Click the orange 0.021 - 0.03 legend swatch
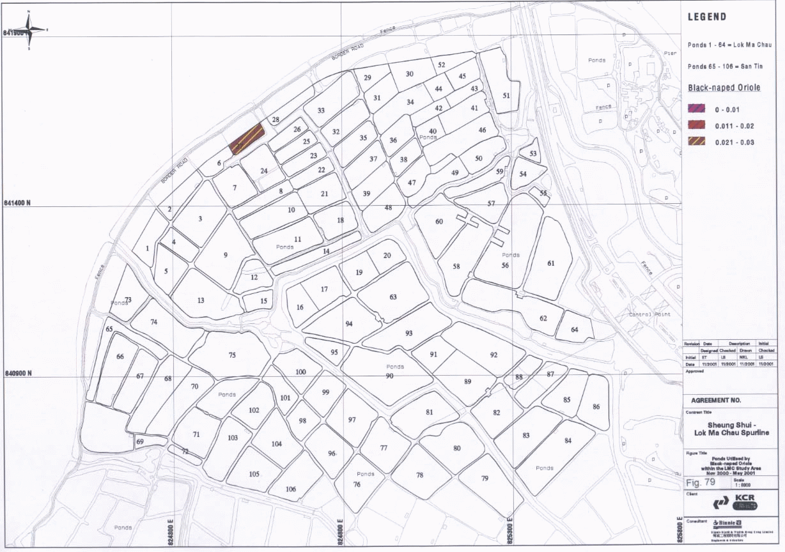 [x=696, y=142]
